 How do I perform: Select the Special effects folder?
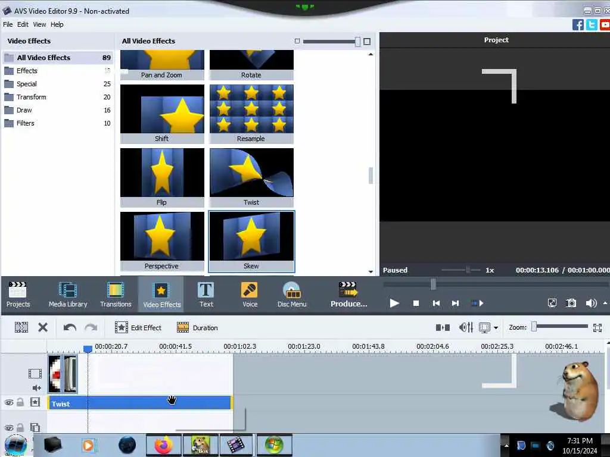[x=58, y=84]
